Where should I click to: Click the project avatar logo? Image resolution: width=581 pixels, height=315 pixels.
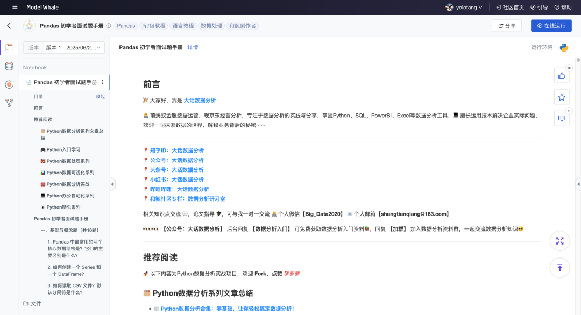(29, 26)
